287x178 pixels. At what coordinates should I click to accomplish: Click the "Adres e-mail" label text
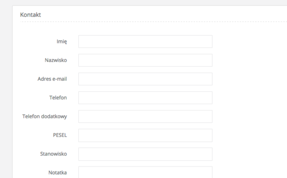52,79
